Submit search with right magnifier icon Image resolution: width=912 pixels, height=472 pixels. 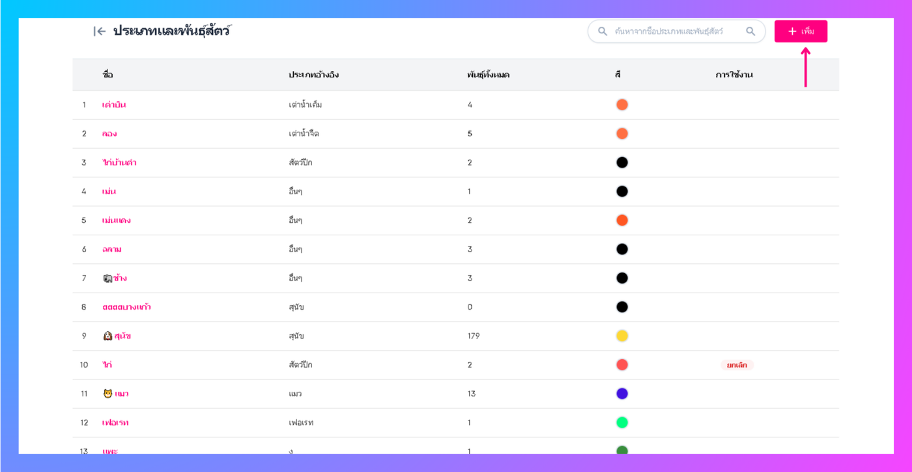(x=750, y=31)
